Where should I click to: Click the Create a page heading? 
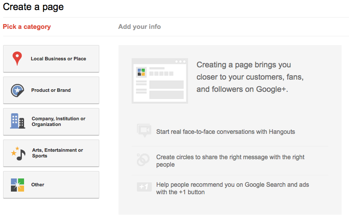[x=33, y=7]
